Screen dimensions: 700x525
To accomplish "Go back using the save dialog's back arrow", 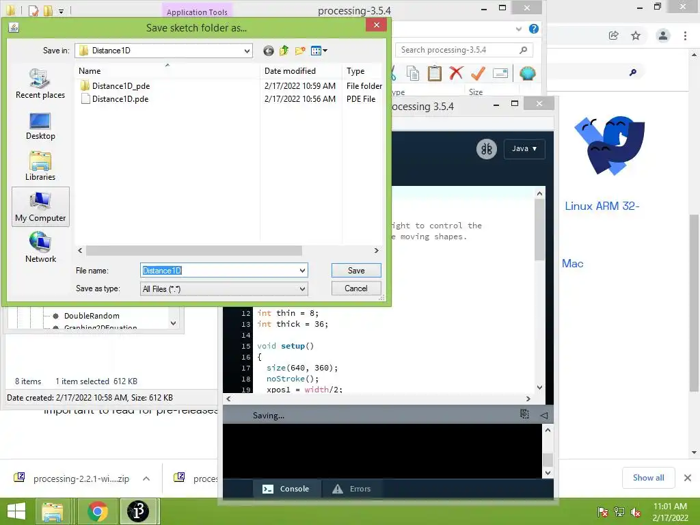I will (268, 51).
